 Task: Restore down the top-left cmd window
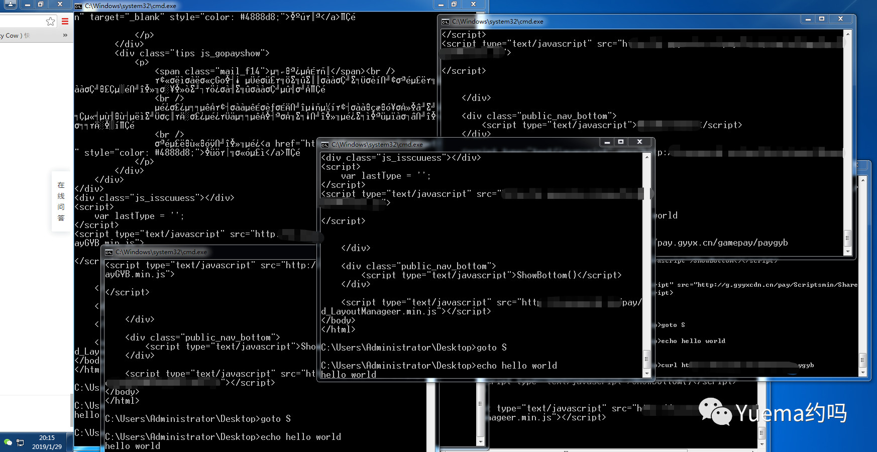(454, 5)
